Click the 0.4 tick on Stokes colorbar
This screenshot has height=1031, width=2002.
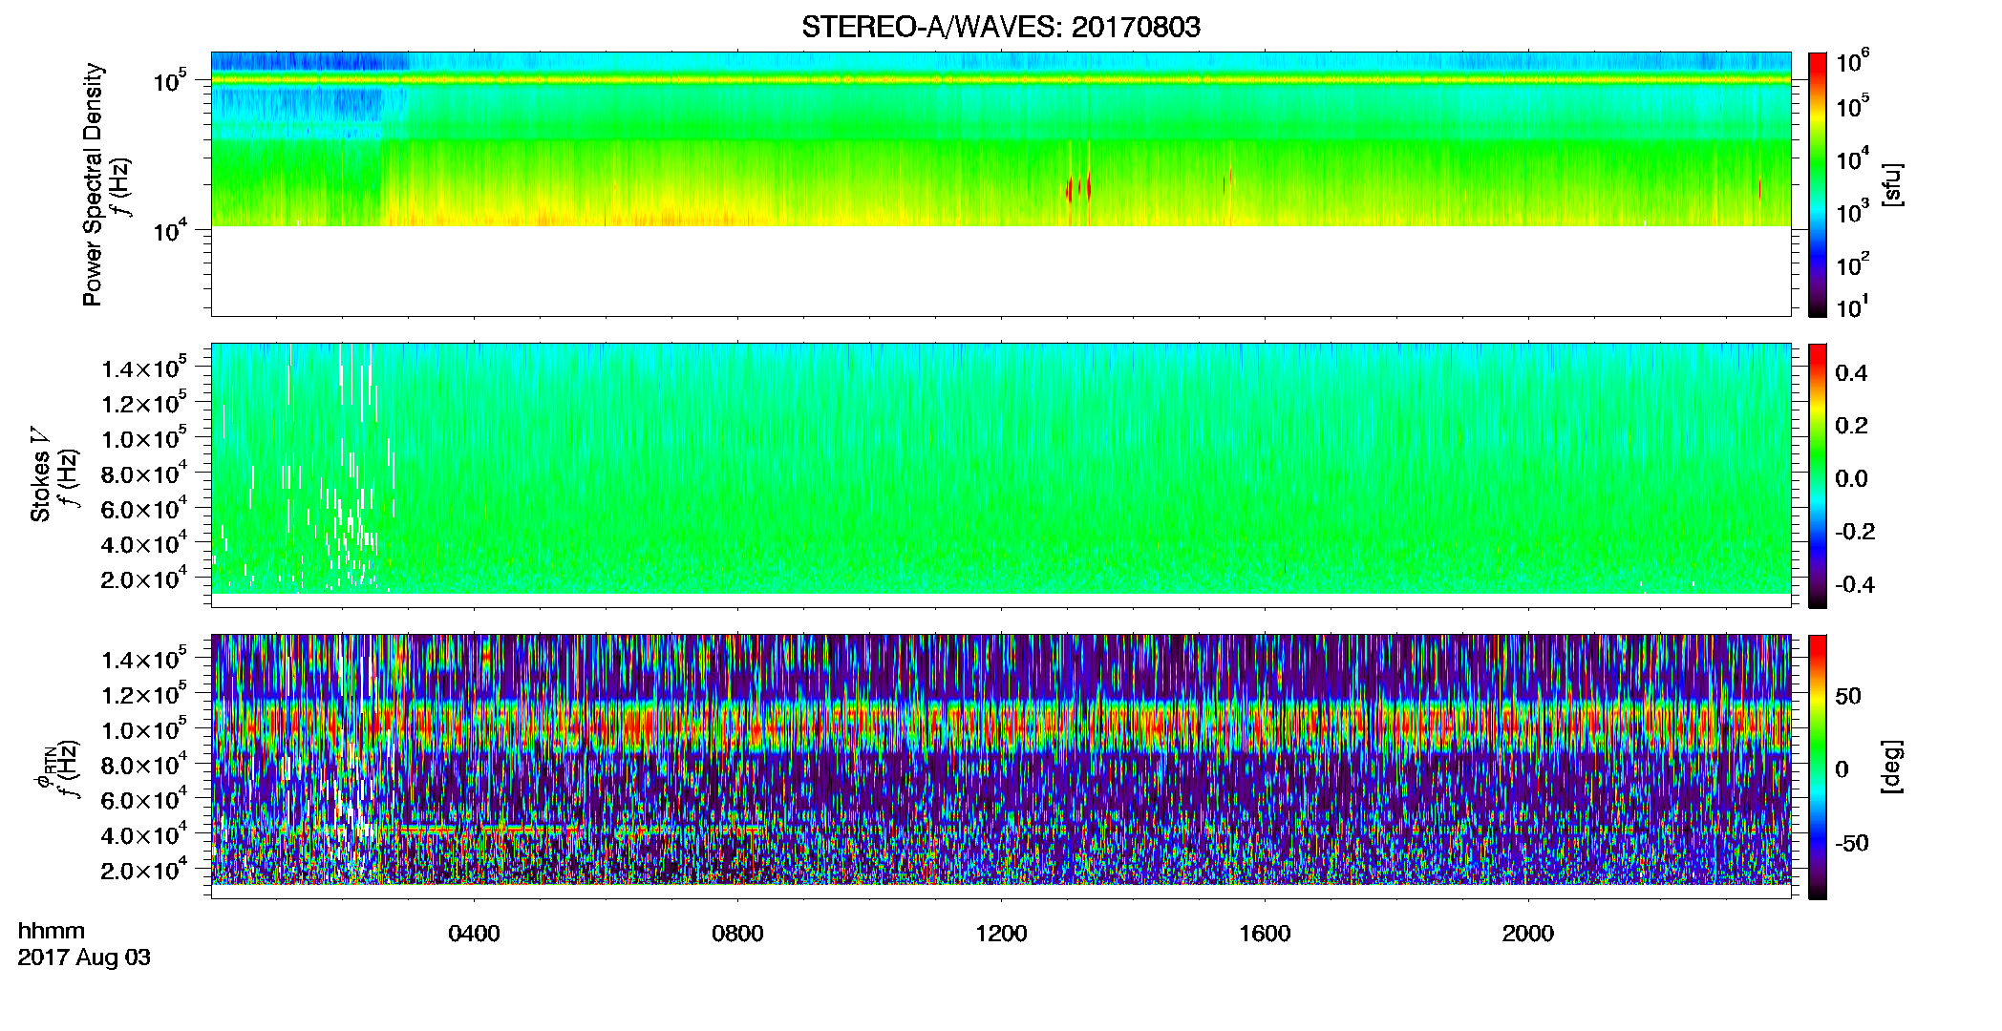coord(1851,372)
